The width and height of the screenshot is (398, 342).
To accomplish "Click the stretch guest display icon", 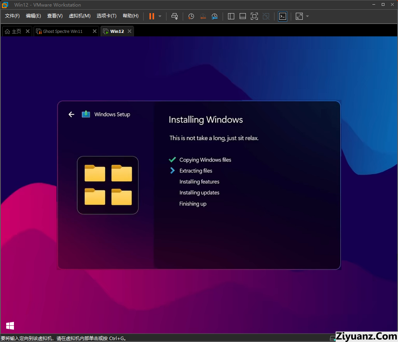I will (299, 16).
